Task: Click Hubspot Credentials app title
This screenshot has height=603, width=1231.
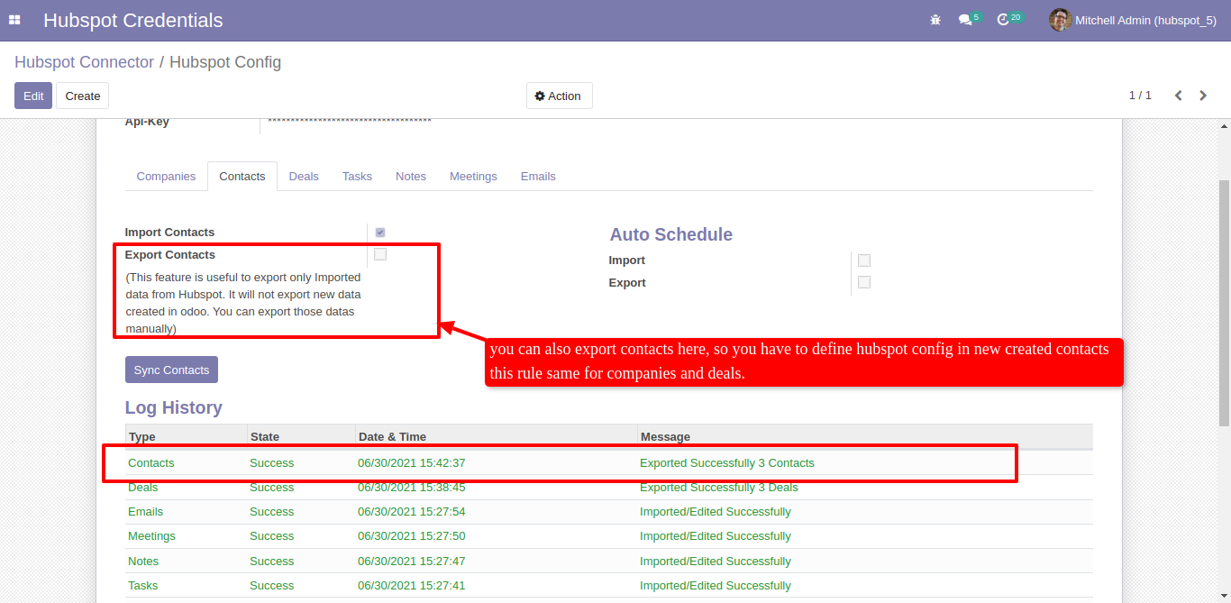Action: pos(133,20)
